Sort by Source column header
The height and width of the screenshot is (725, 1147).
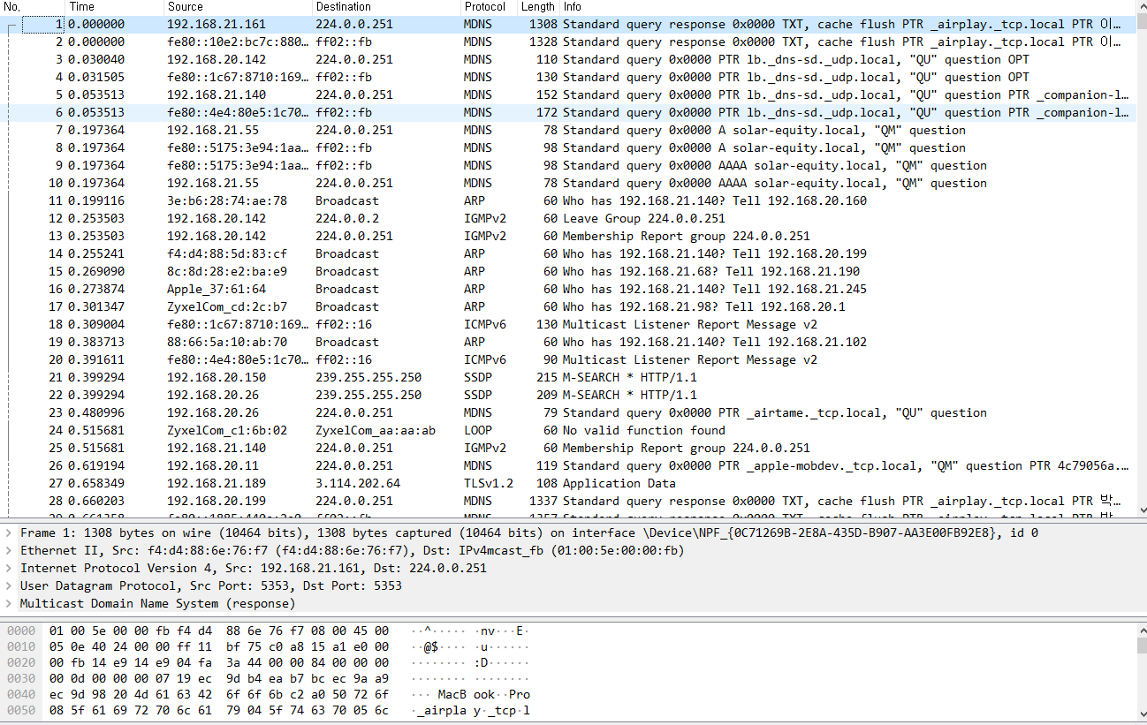click(238, 6)
